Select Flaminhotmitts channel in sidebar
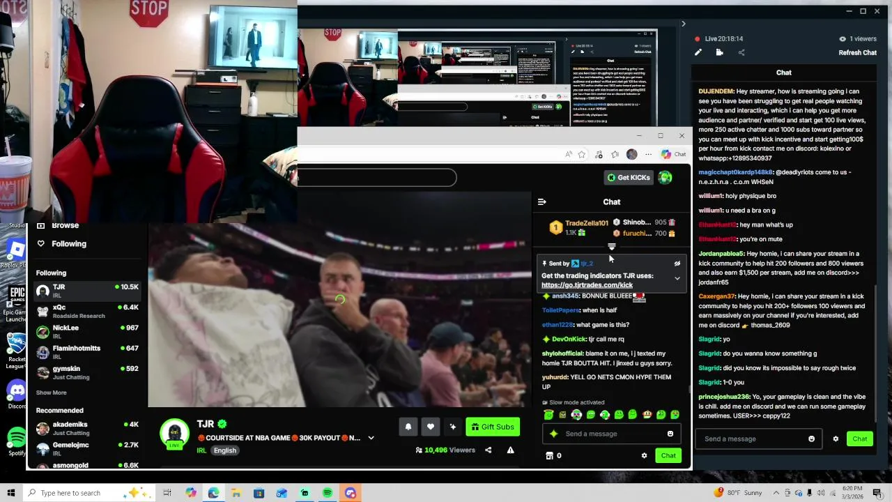The image size is (892, 502). (x=87, y=351)
